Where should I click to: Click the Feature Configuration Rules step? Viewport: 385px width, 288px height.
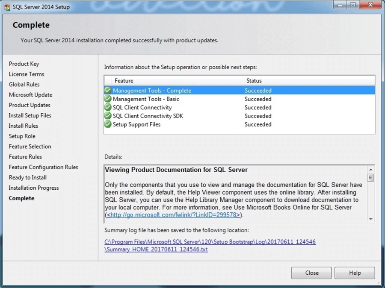pyautogui.click(x=44, y=167)
